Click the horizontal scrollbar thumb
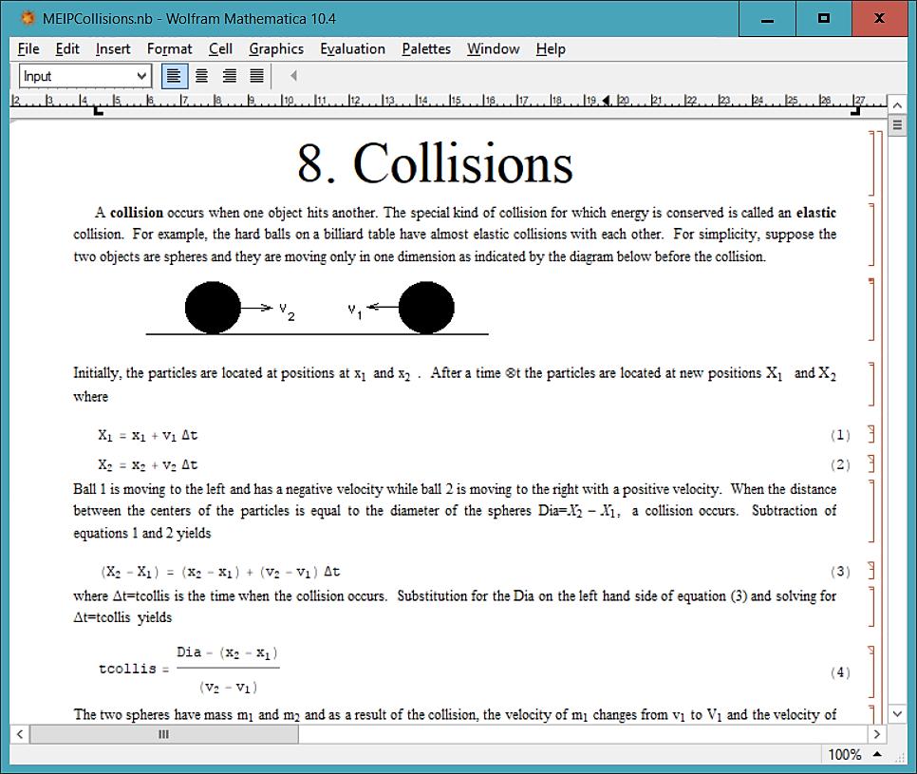Screen dimensions: 917x774 [163, 734]
